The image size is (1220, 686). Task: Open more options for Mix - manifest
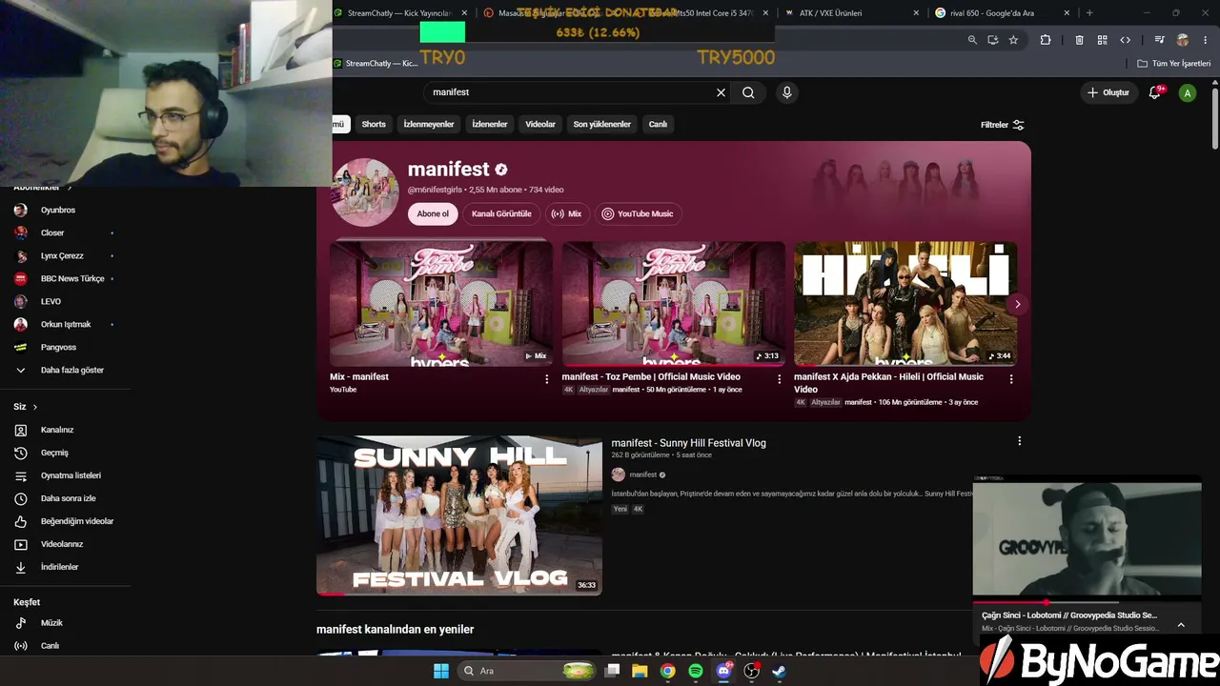coord(546,379)
